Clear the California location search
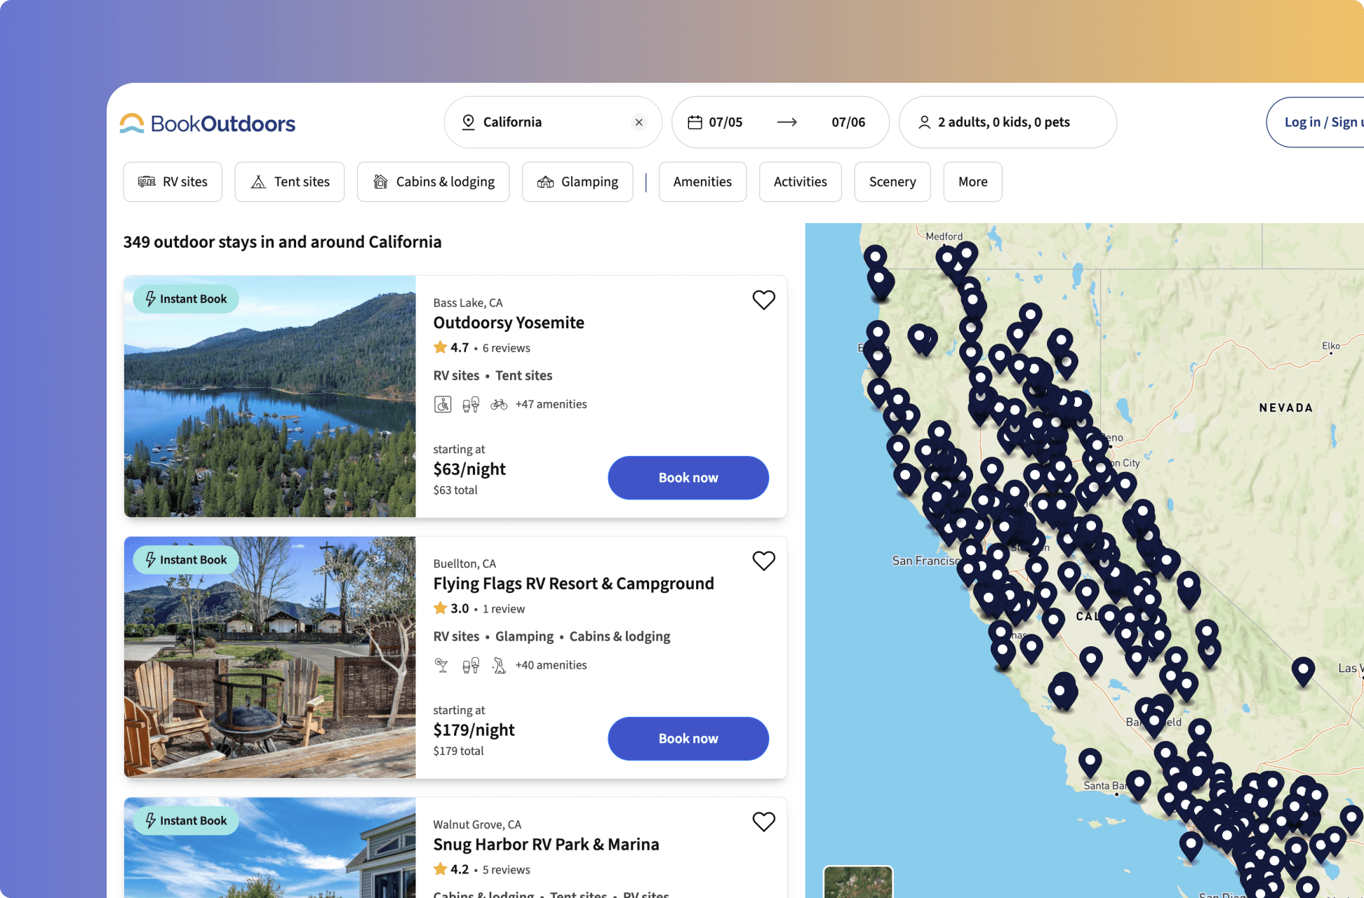Image resolution: width=1364 pixels, height=898 pixels. coord(638,122)
